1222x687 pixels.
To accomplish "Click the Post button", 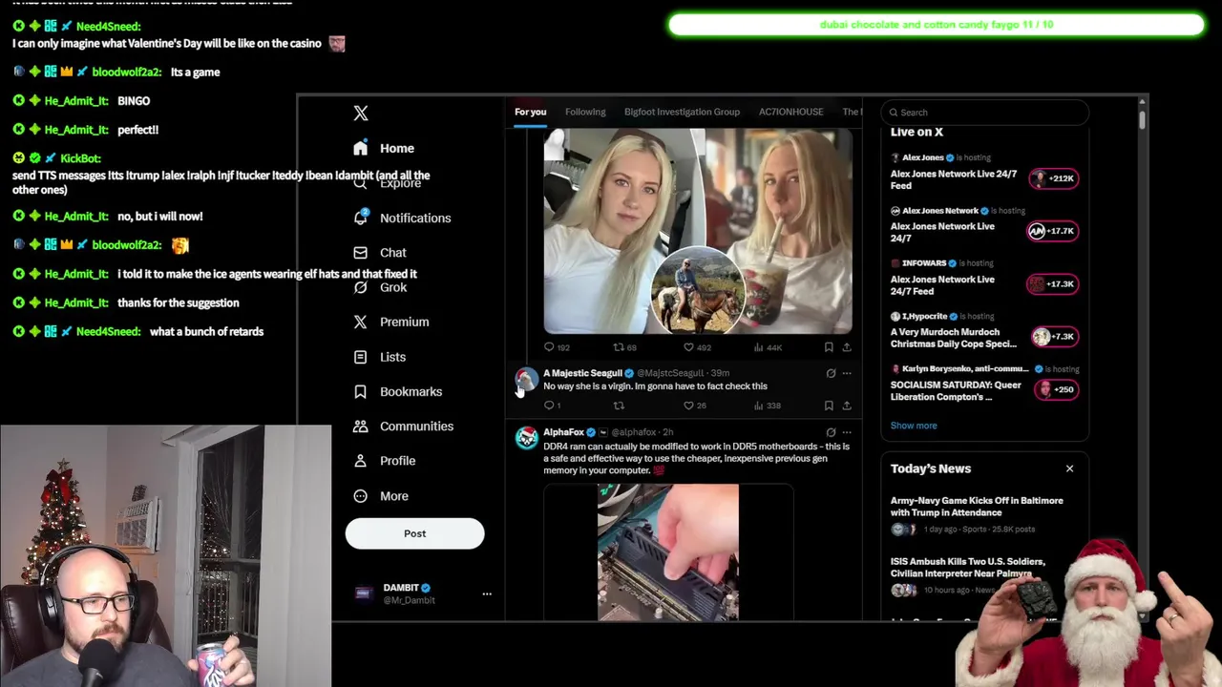I will (414, 533).
